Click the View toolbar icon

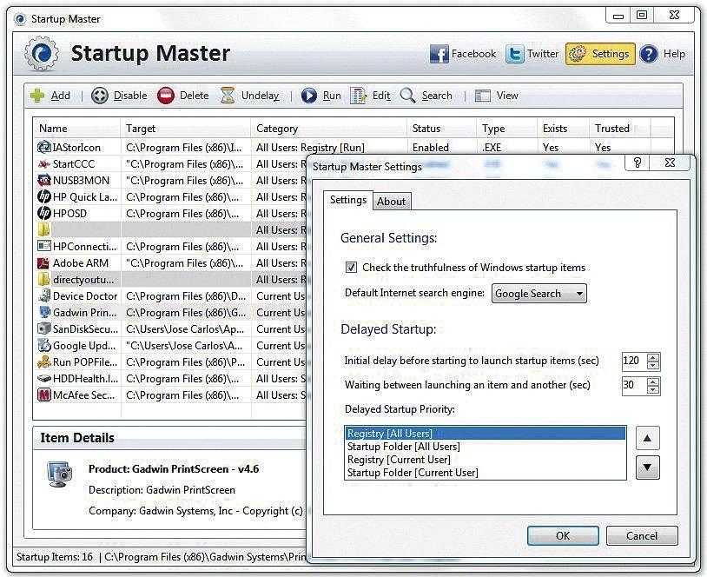click(x=482, y=96)
